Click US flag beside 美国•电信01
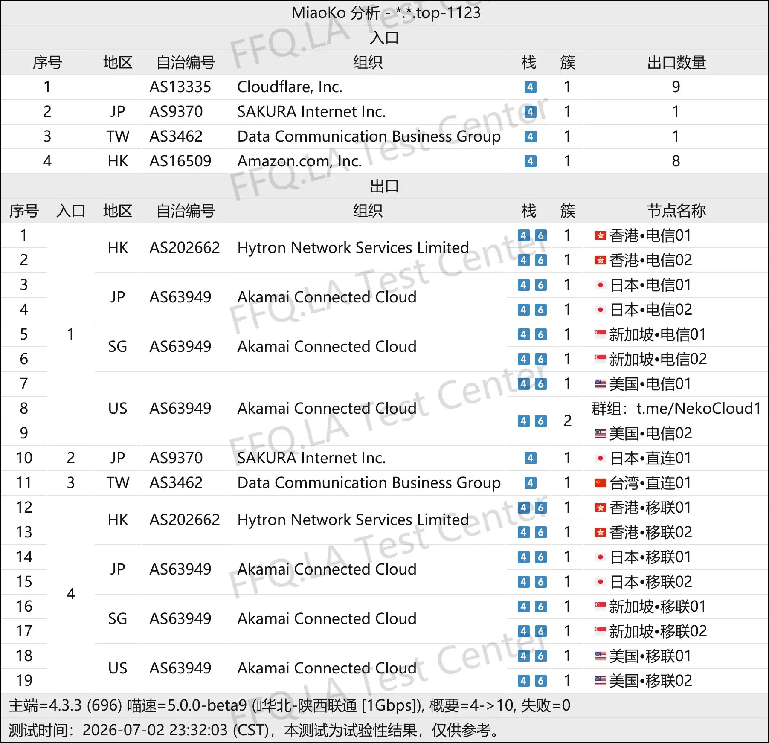 pos(600,384)
